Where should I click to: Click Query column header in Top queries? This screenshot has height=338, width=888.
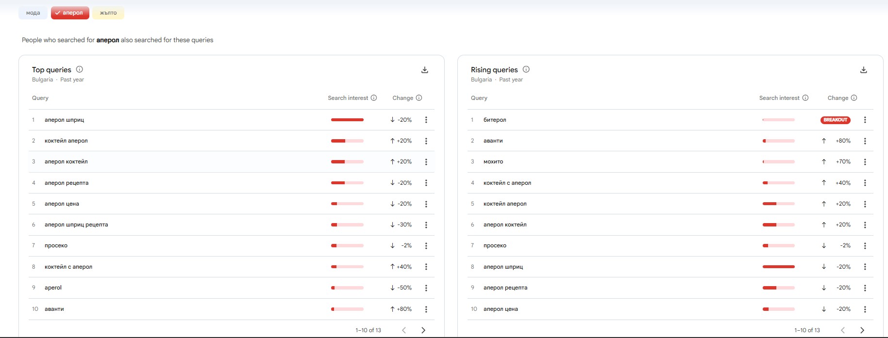(40, 98)
